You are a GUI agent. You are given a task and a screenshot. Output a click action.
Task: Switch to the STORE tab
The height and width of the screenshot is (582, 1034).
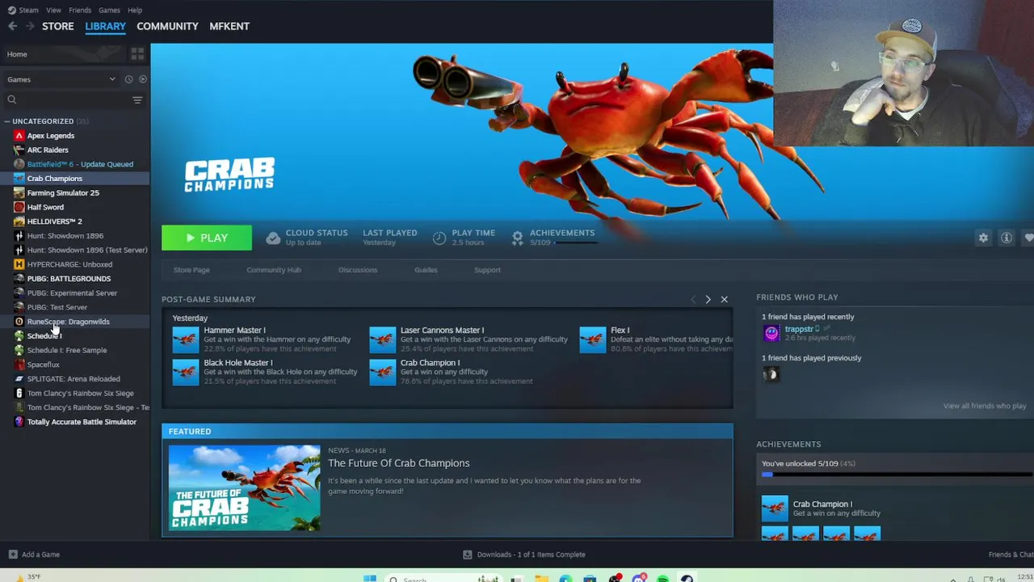point(58,26)
